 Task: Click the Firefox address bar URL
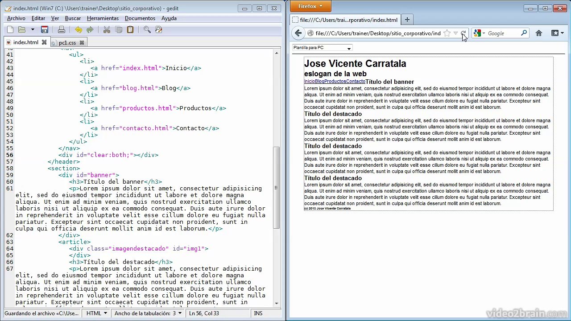click(378, 33)
